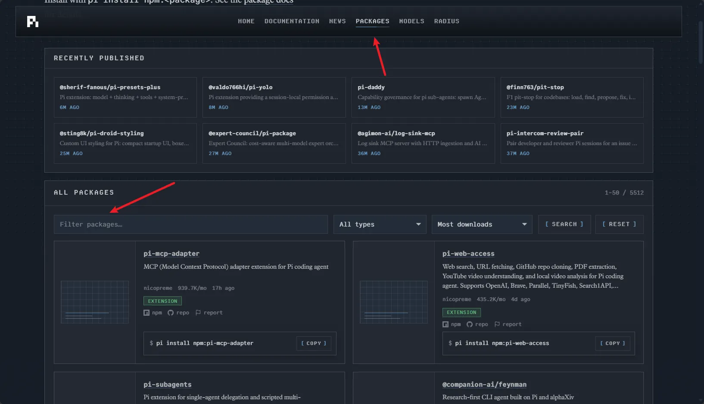Image resolution: width=704 pixels, height=404 pixels.
Task: Click the Pi logo icon in header
Action: [33, 22]
